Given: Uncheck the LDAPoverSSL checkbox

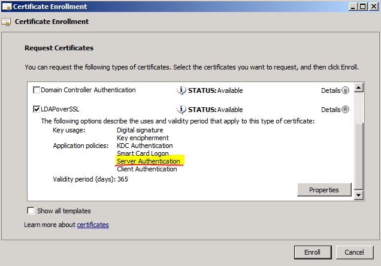Looking at the screenshot, I should tap(37, 109).
